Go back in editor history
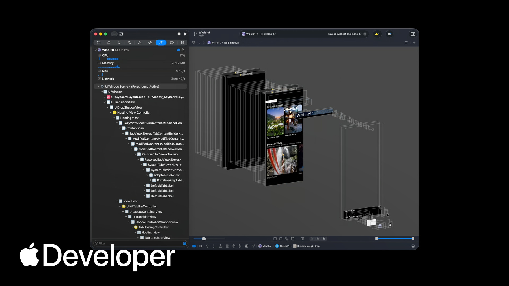Screen dimensions: 509x286 (200, 43)
